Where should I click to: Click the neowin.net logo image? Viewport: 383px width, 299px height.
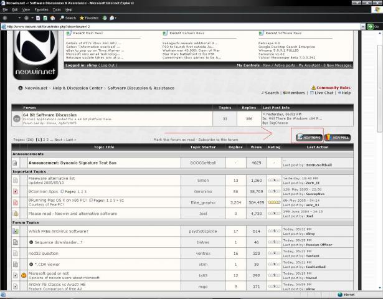[x=35, y=55]
